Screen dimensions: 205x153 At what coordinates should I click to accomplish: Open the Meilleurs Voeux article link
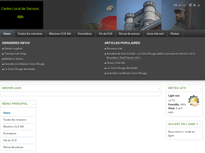[14, 59]
